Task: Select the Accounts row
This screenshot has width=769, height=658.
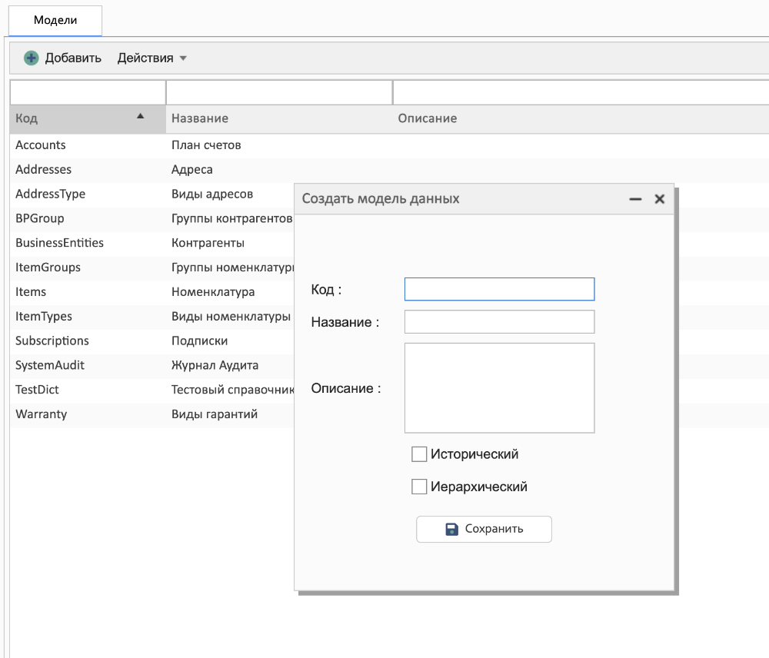Action: (x=41, y=145)
